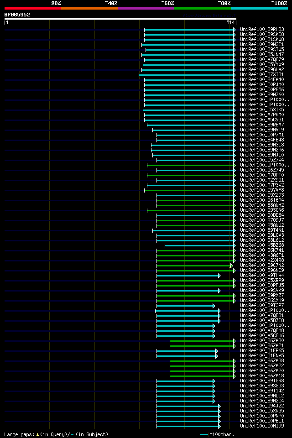
Task: Select the UniRef100_B9IGR8 label
Action: point(262,381)
